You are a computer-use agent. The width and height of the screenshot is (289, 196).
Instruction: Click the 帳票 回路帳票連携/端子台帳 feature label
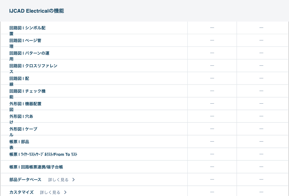36,167
